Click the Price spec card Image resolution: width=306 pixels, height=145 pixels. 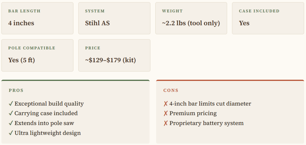coord(114,55)
